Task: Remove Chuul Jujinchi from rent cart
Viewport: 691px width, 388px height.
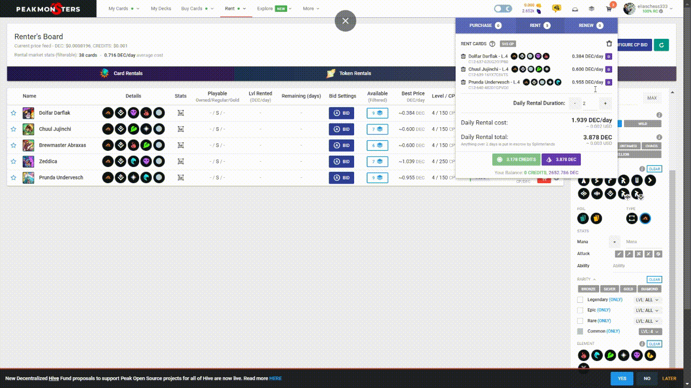Action: [463, 69]
